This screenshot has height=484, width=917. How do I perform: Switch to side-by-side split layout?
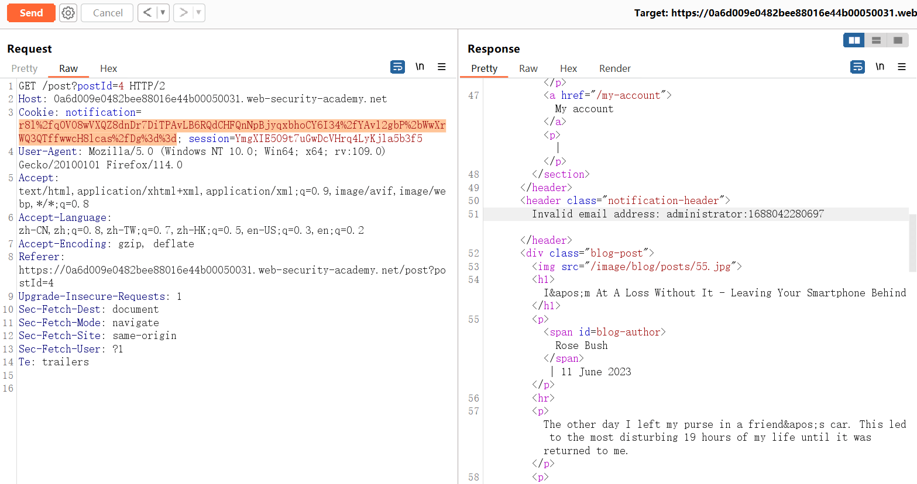[x=854, y=40]
